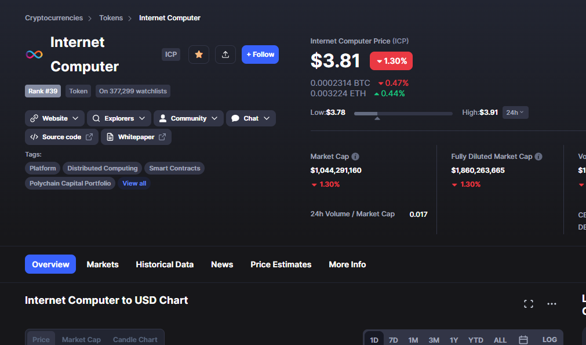This screenshot has width=586, height=345.
Task: Click the share upload icon
Action: coord(225,55)
